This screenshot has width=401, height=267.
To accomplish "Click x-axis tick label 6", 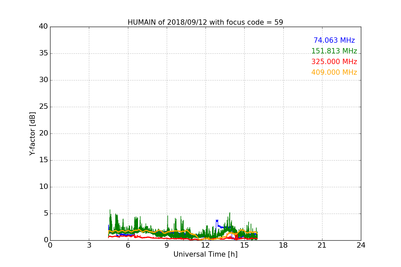I will (x=128, y=245).
